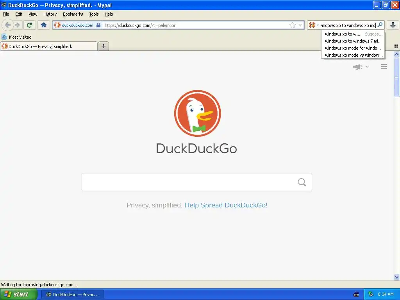The height and width of the screenshot is (300, 400).
Task: Open the DuckDuckGo hamburger menu
Action: (384, 66)
